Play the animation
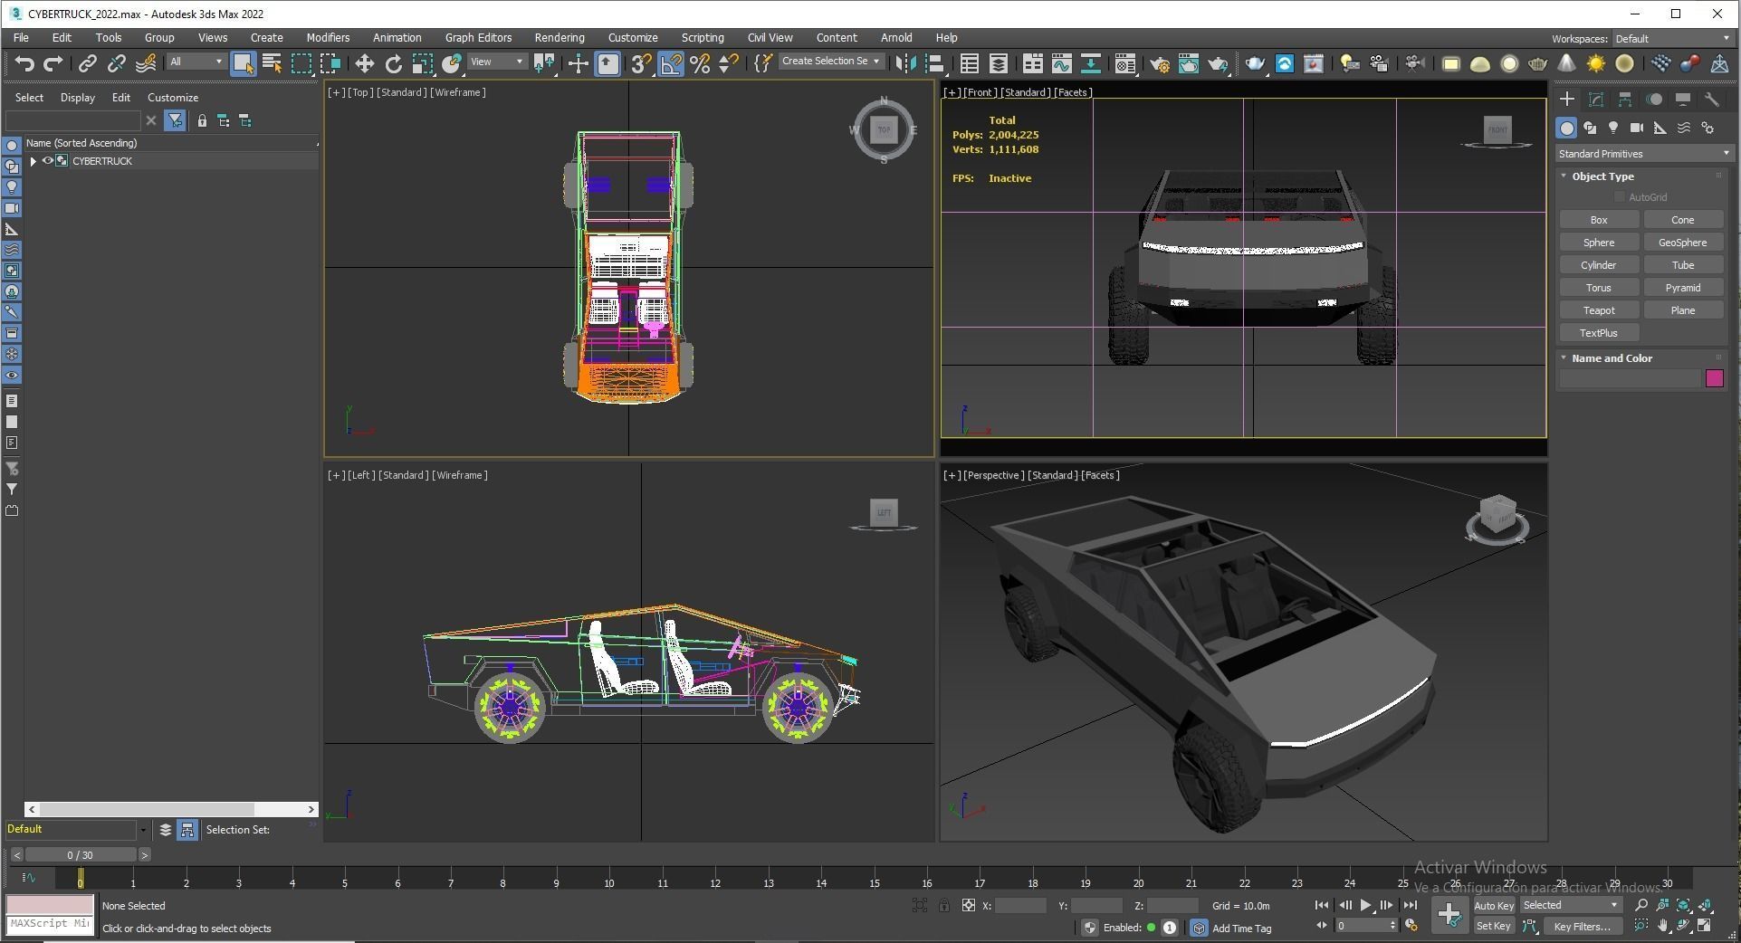 pos(1365,905)
